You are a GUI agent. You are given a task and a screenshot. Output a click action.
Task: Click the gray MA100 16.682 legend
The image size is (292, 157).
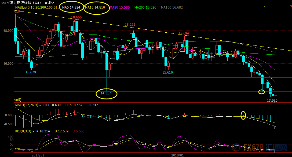tap(172, 7)
